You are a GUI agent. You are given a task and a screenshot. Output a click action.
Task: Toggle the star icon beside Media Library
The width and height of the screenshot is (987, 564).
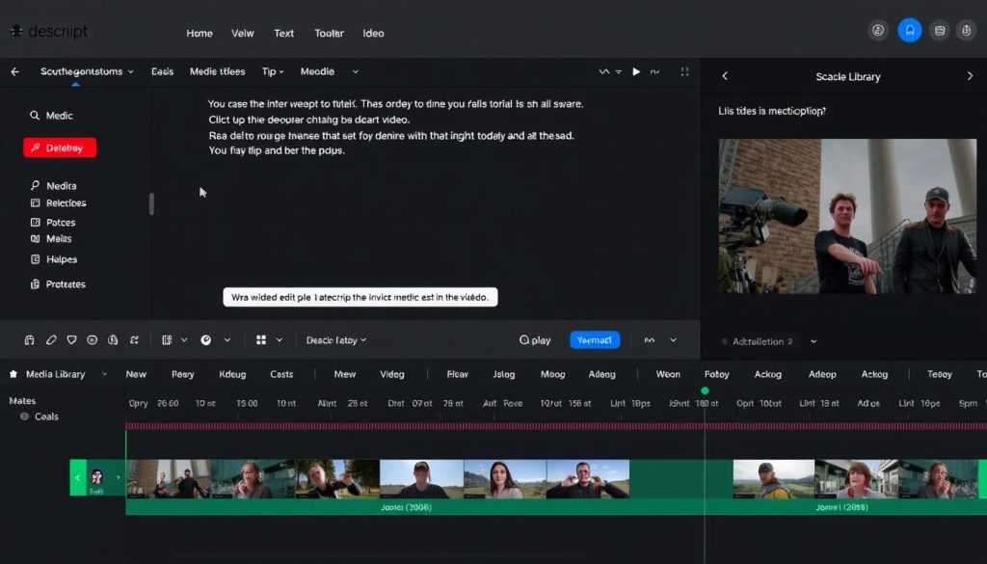(12, 373)
